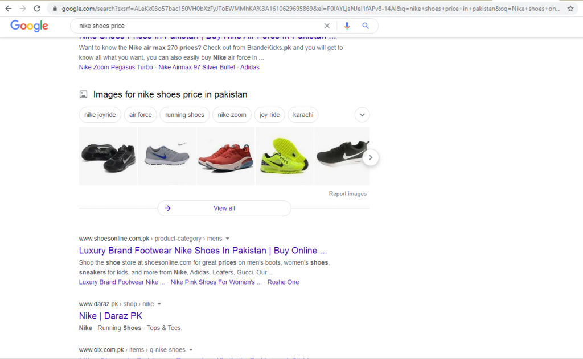Open dropdown arrow next to shoesonline.com.pk URL
This screenshot has width=583, height=359.
228,239
